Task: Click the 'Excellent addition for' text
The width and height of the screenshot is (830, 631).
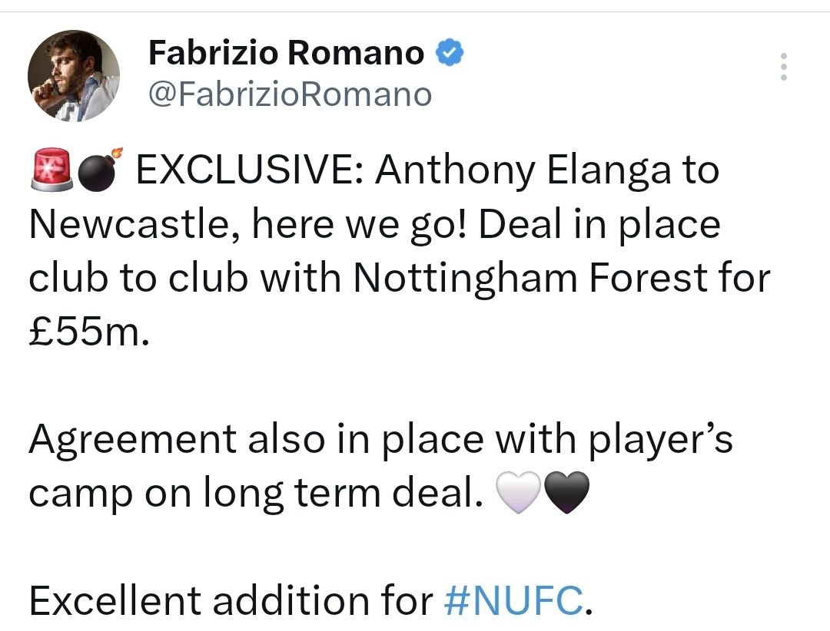Action: (231, 600)
